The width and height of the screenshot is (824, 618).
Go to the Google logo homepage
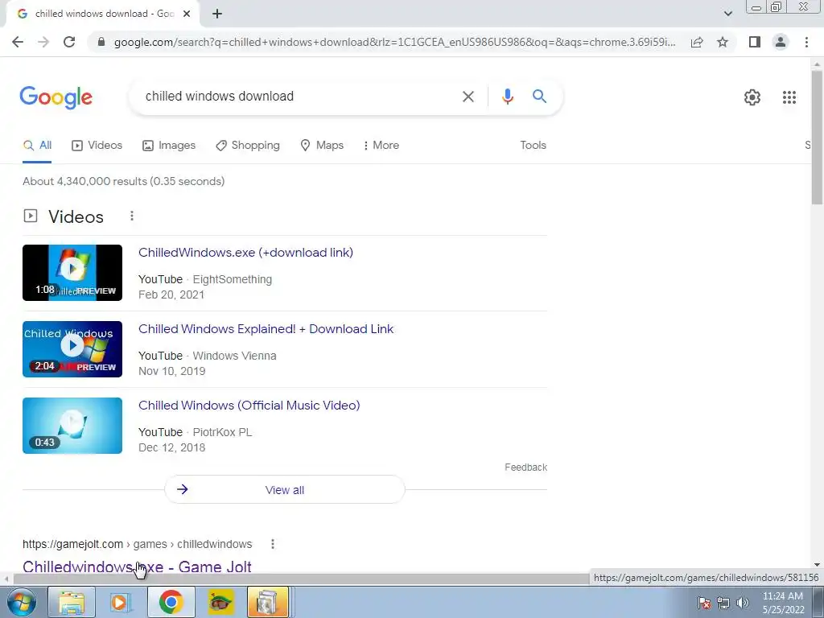(56, 97)
